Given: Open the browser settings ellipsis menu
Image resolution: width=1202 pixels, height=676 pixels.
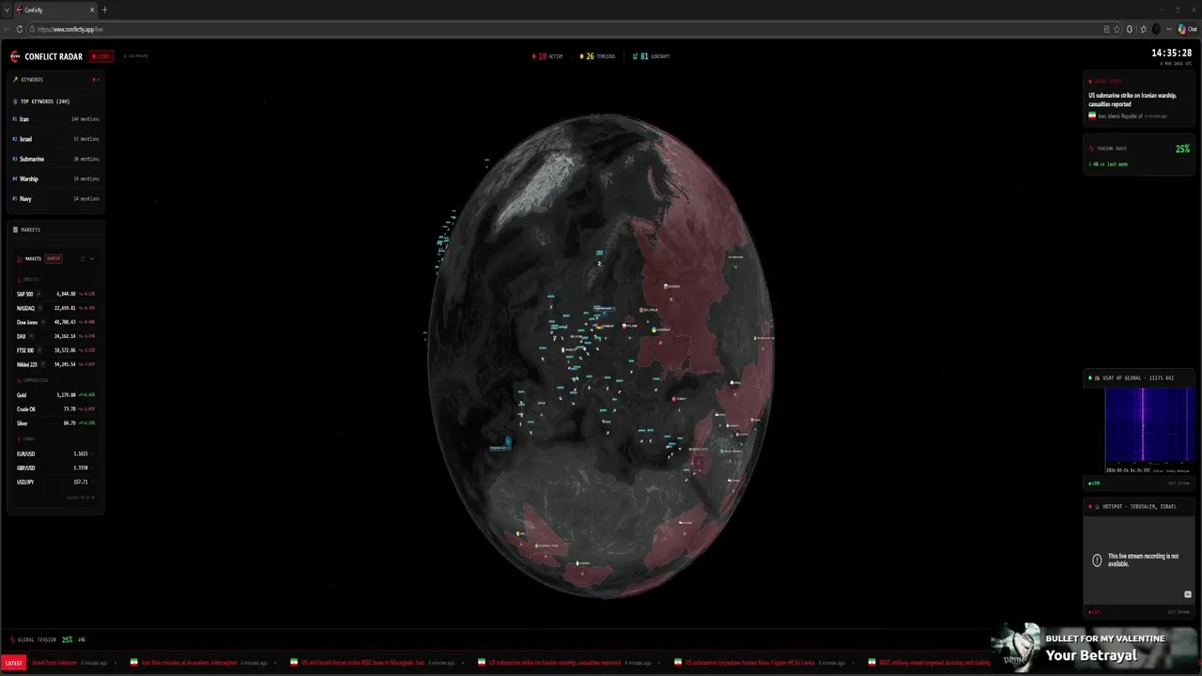Looking at the screenshot, I should coord(1168,29).
